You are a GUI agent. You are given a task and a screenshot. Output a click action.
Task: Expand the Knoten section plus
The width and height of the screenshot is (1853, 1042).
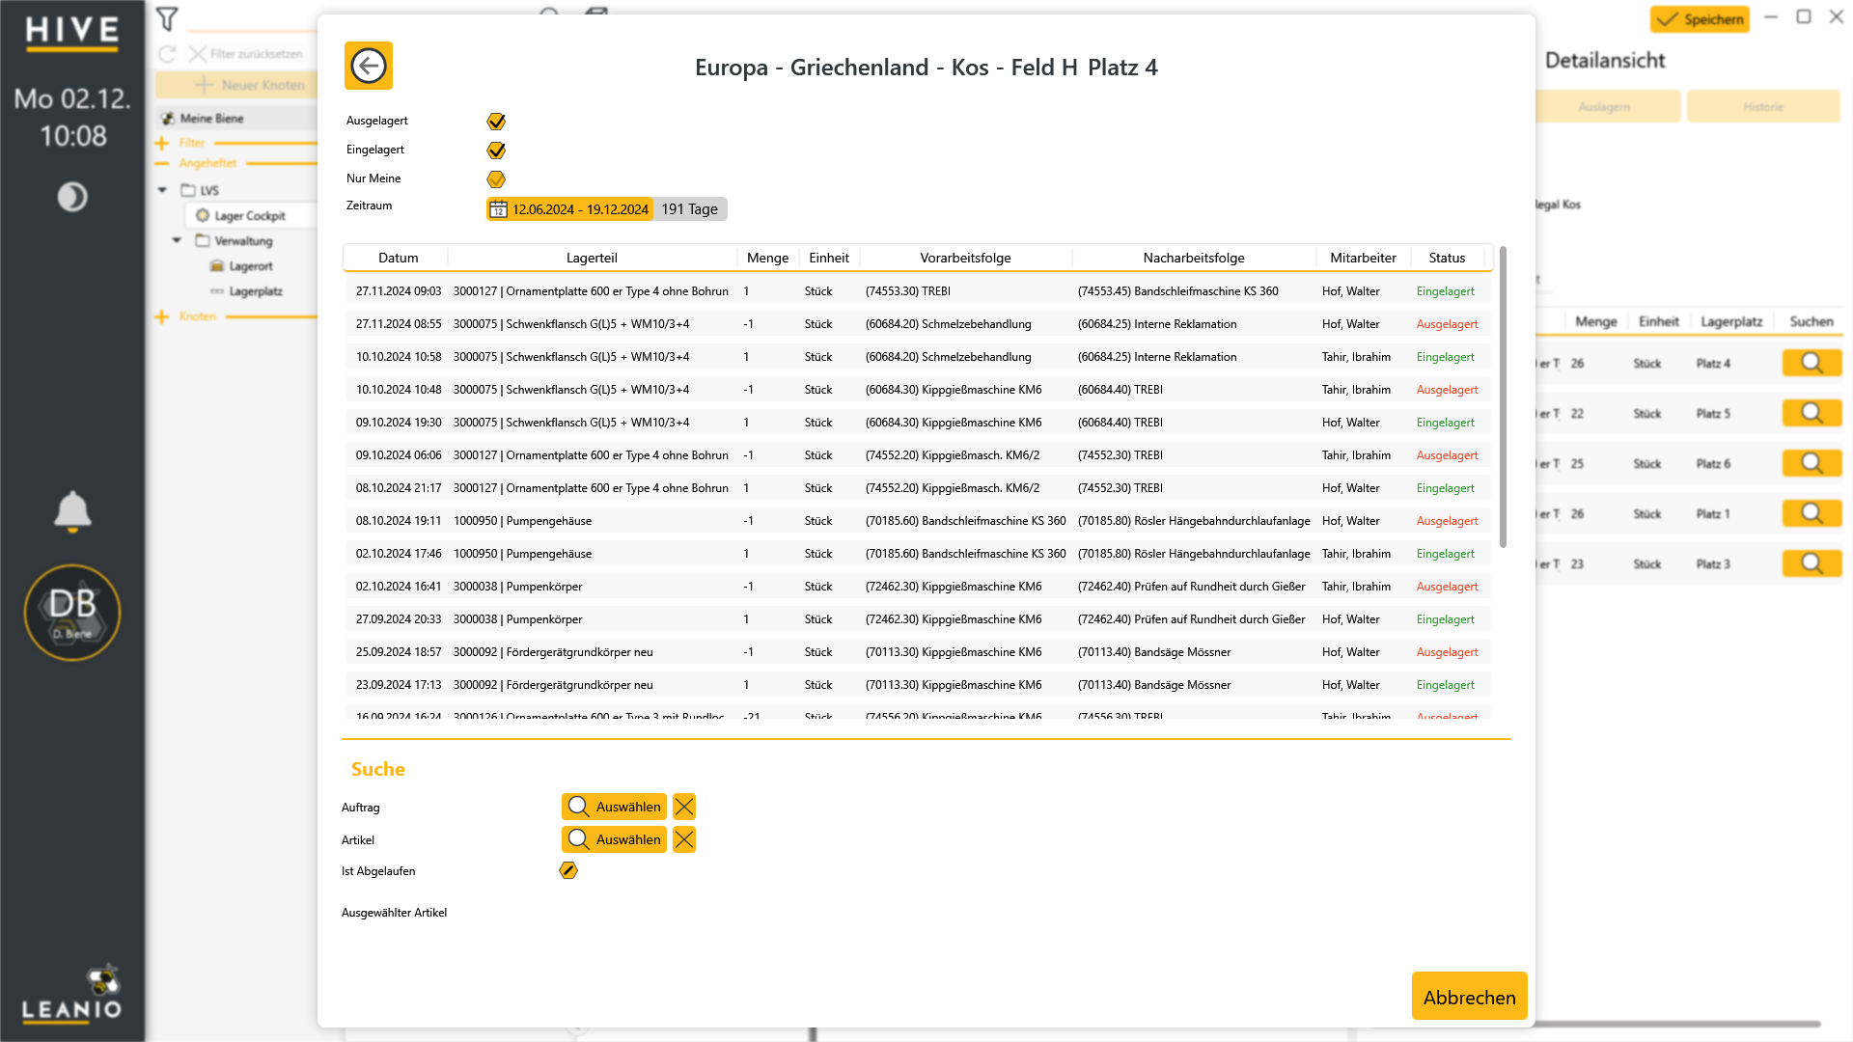[161, 316]
